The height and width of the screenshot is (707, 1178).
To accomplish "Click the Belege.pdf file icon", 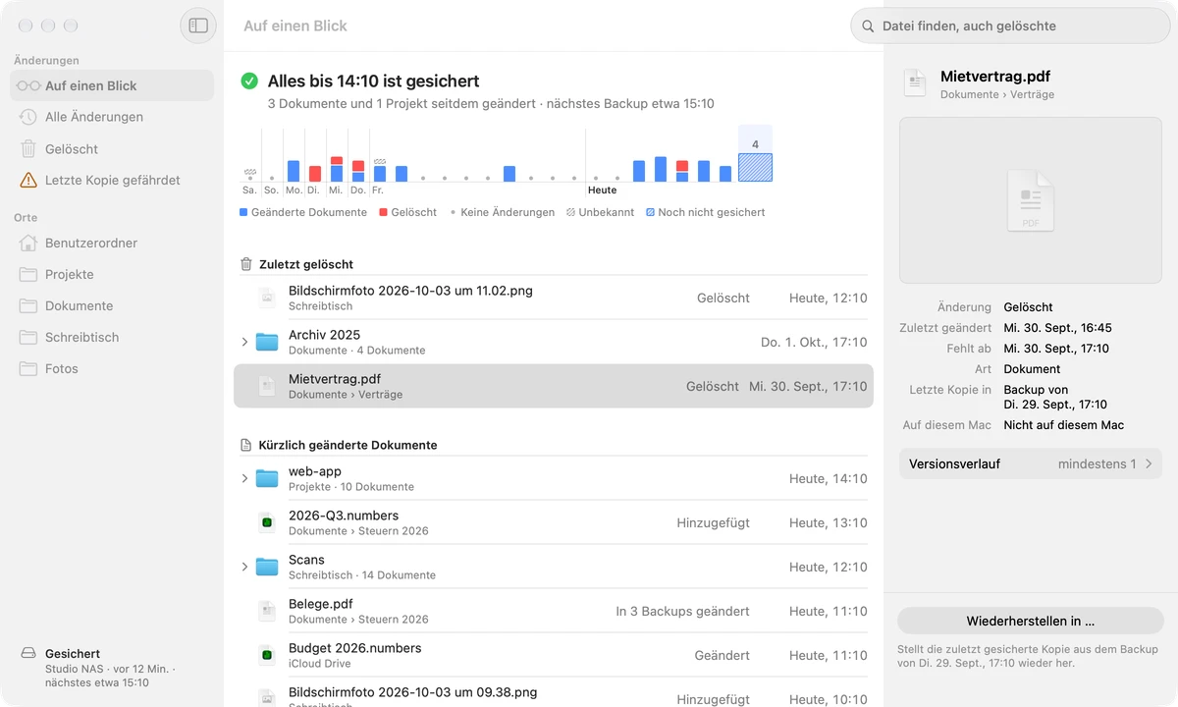I will (x=266, y=611).
